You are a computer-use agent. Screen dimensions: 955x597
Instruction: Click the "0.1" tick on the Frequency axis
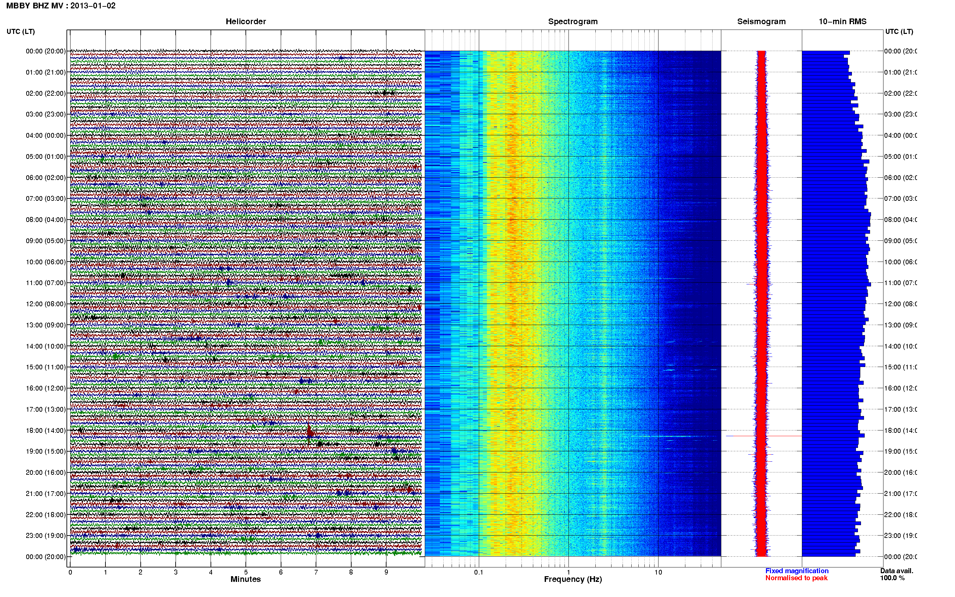[479, 572]
